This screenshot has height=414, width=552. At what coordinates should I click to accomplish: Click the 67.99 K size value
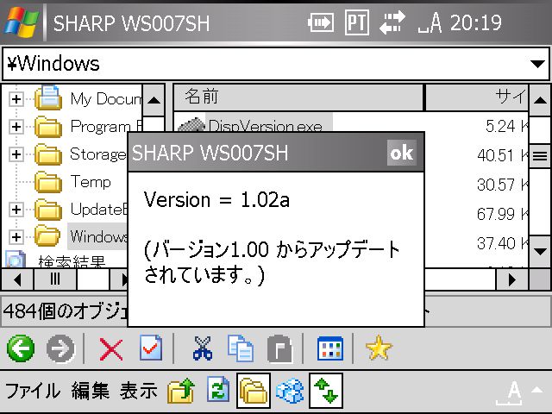coord(503,214)
